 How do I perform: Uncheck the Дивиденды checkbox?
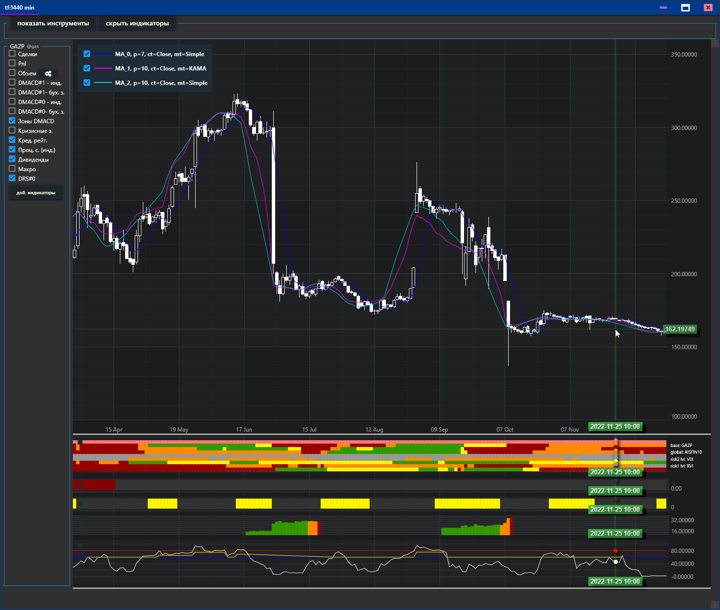(12, 159)
